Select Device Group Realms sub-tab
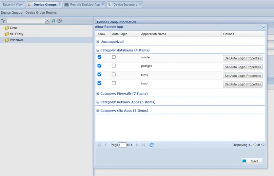The height and width of the screenshot is (176, 274). pos(41,13)
